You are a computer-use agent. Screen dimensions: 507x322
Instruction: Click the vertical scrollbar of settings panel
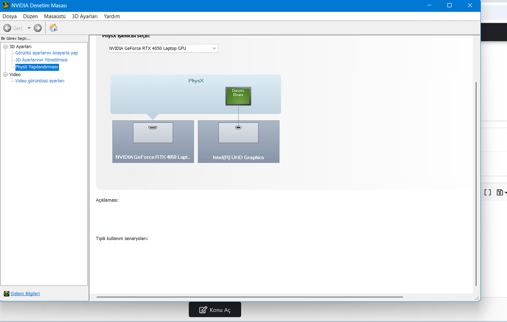point(476,184)
